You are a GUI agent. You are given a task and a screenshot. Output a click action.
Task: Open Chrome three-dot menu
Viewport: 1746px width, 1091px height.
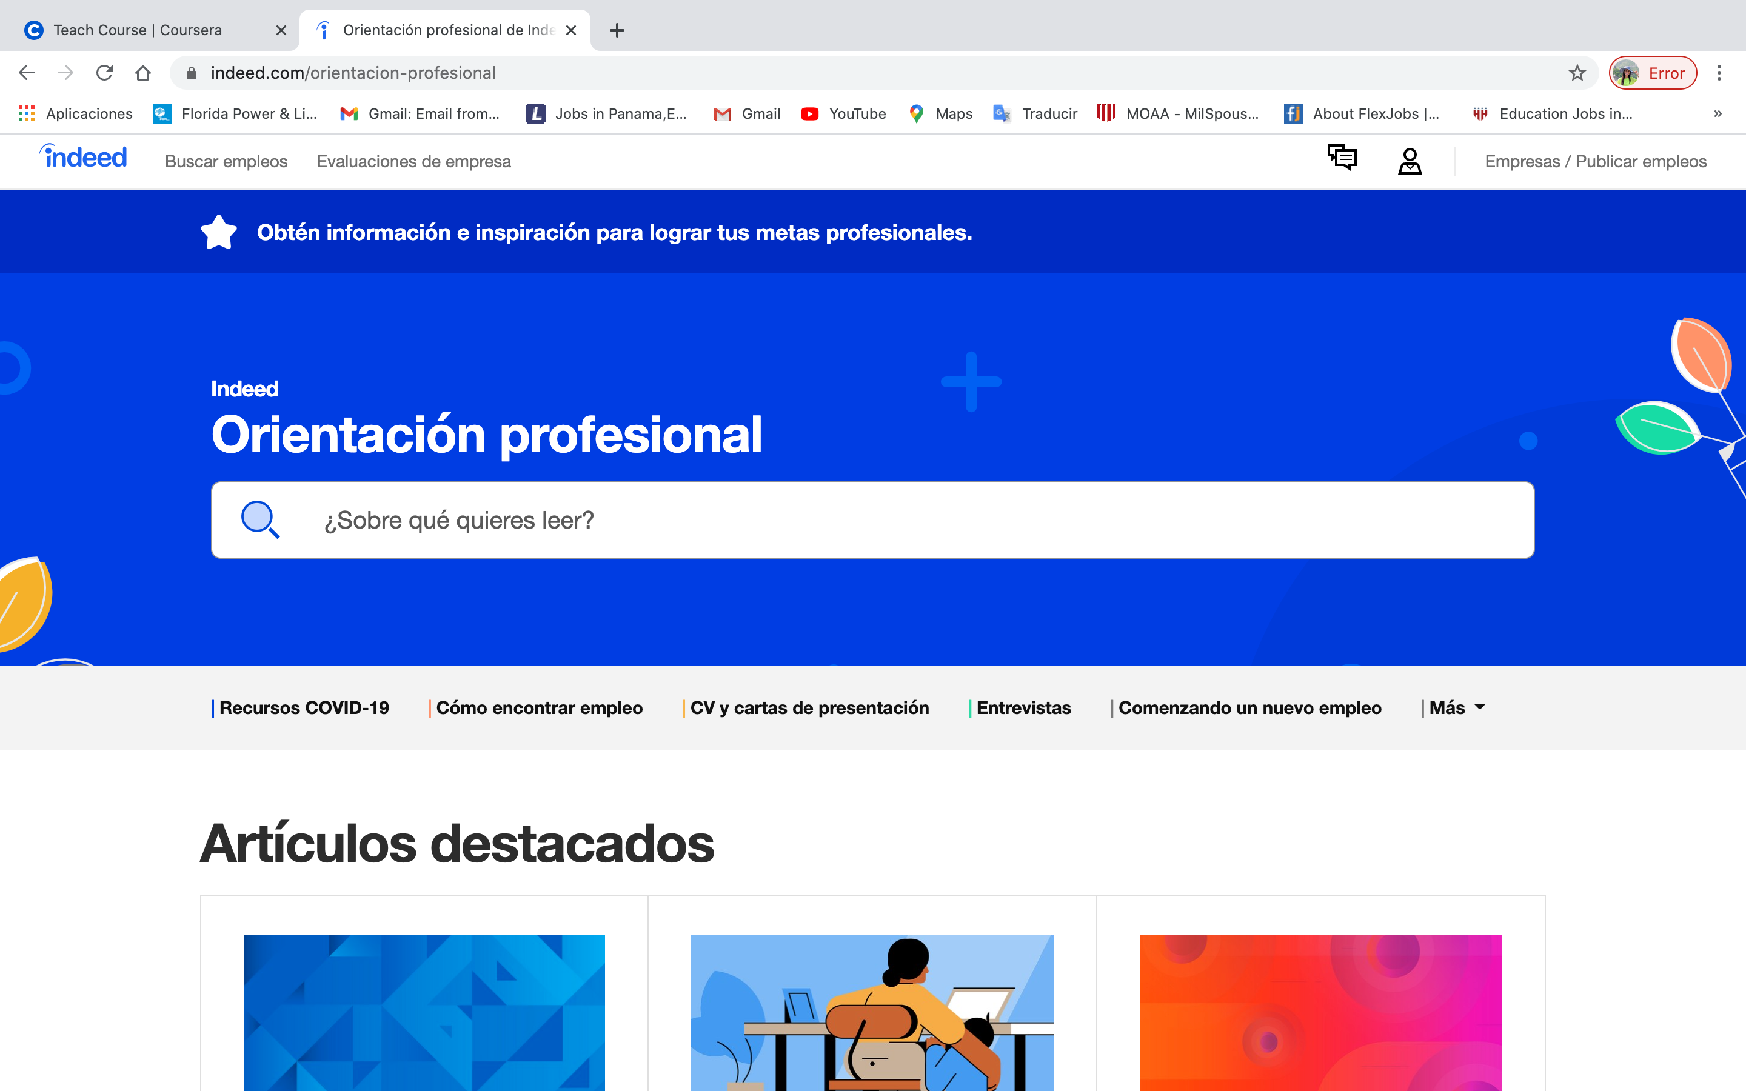click(1719, 73)
